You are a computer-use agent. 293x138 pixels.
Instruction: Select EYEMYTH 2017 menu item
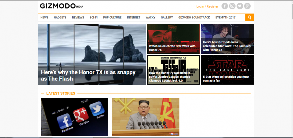click(x=225, y=18)
